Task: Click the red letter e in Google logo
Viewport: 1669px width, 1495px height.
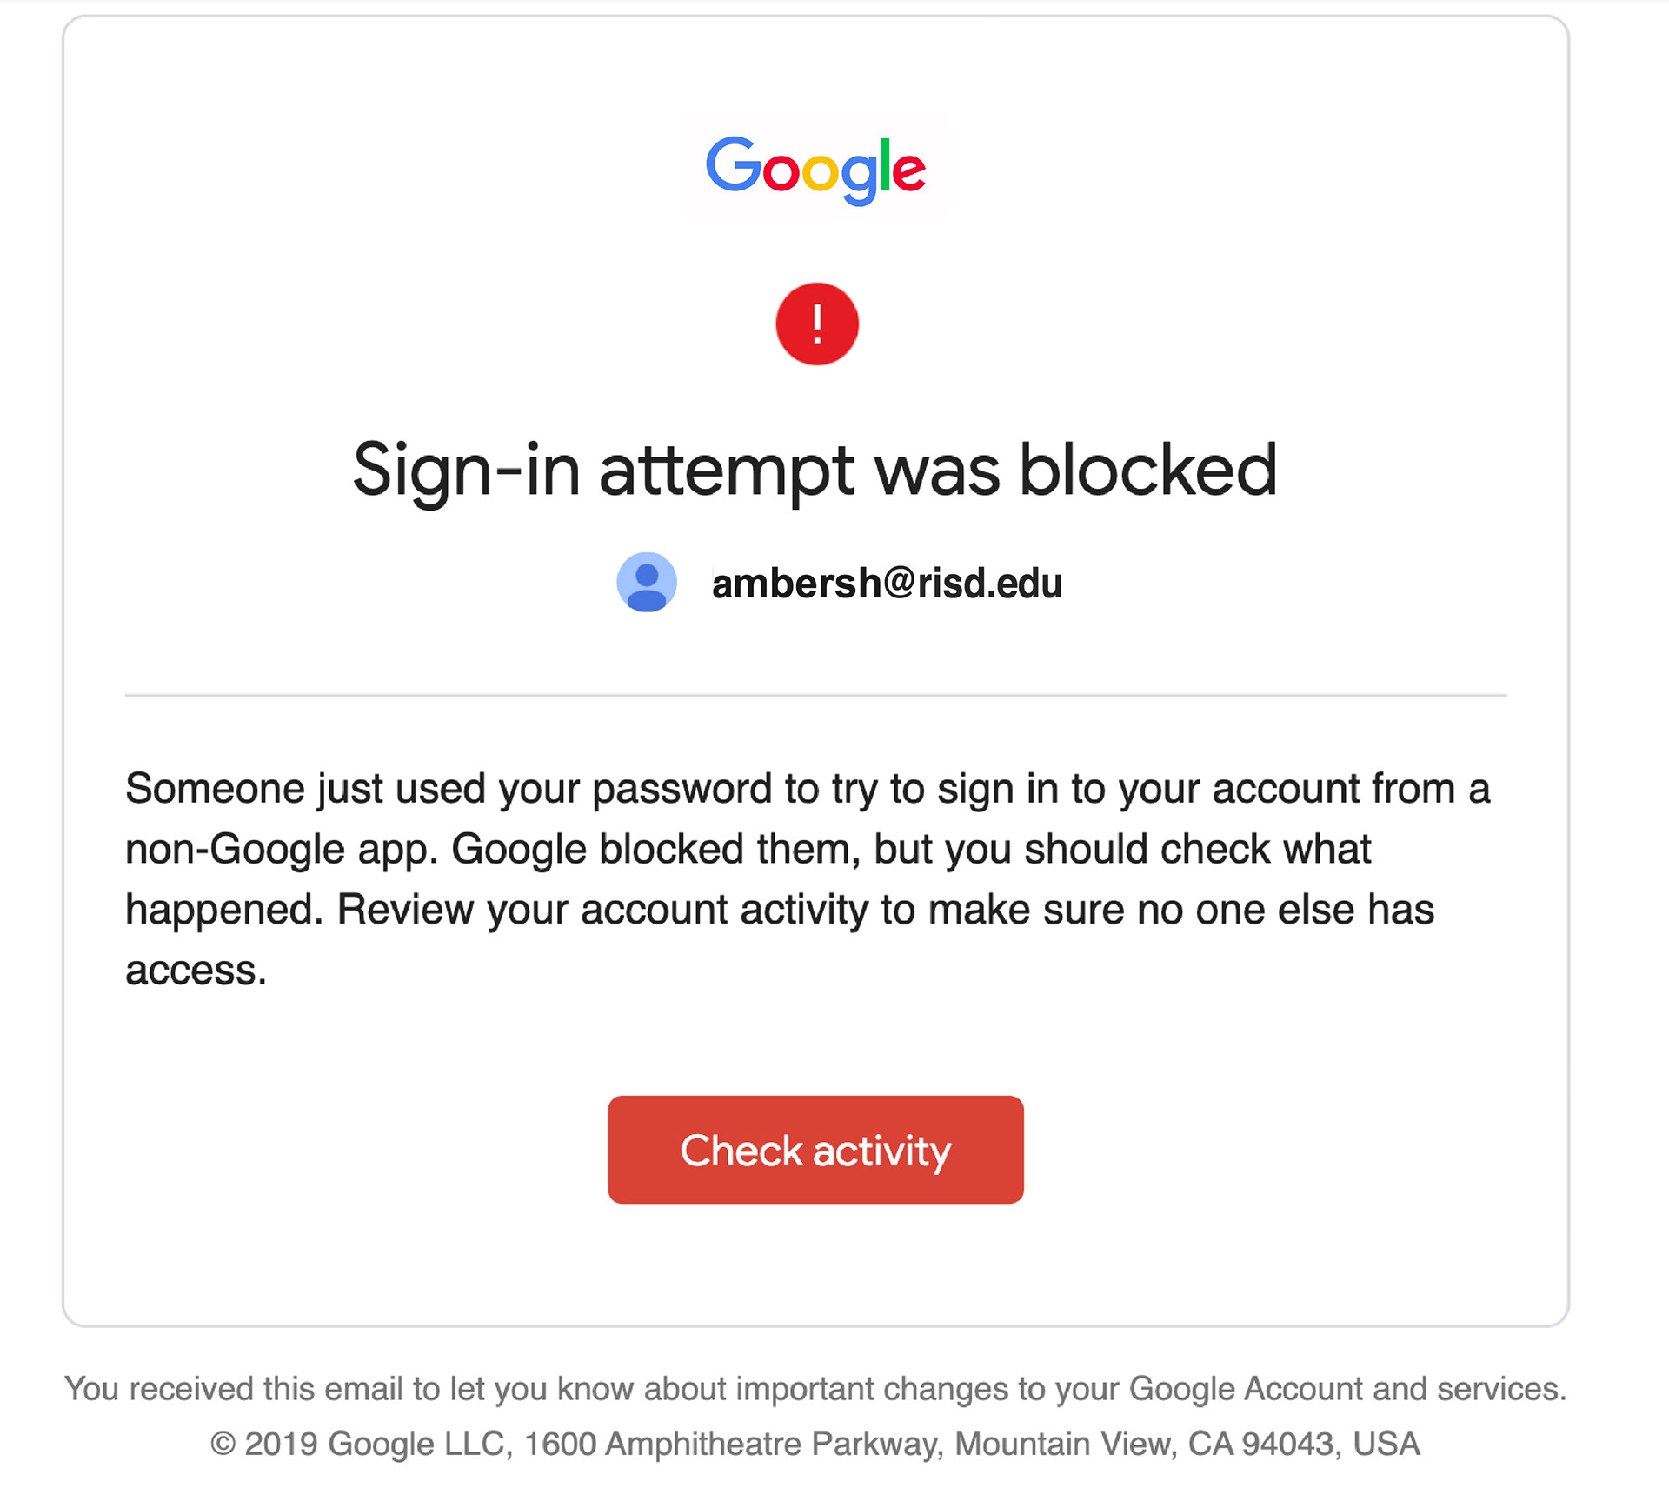Action: 908,171
